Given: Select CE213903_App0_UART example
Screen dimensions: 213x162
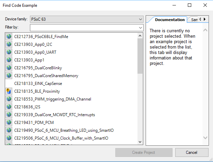Looking at the screenshot, I should pyautogui.click(x=35, y=52).
